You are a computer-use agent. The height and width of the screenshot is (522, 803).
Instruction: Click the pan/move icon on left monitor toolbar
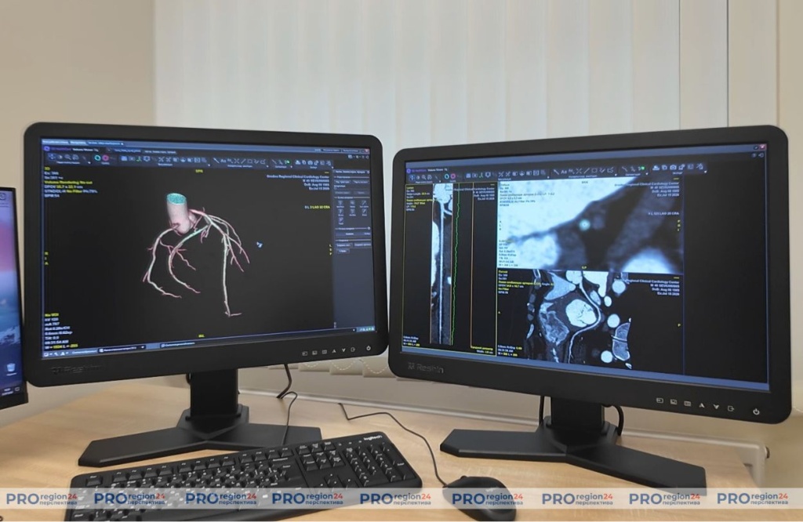[x=51, y=157]
